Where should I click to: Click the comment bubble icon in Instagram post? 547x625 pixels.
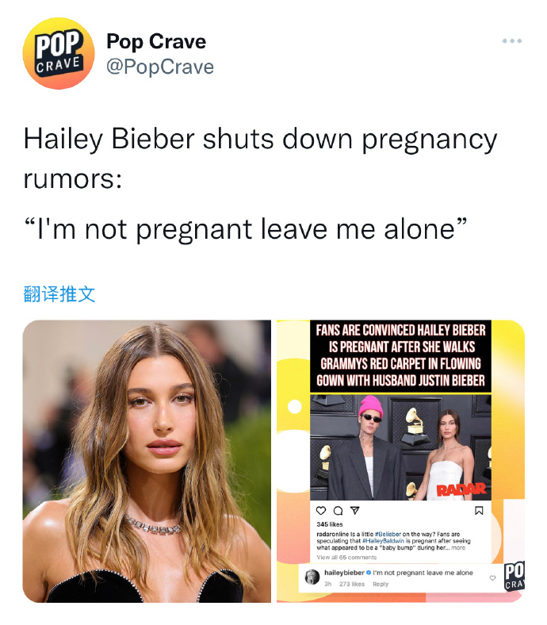coord(338,511)
